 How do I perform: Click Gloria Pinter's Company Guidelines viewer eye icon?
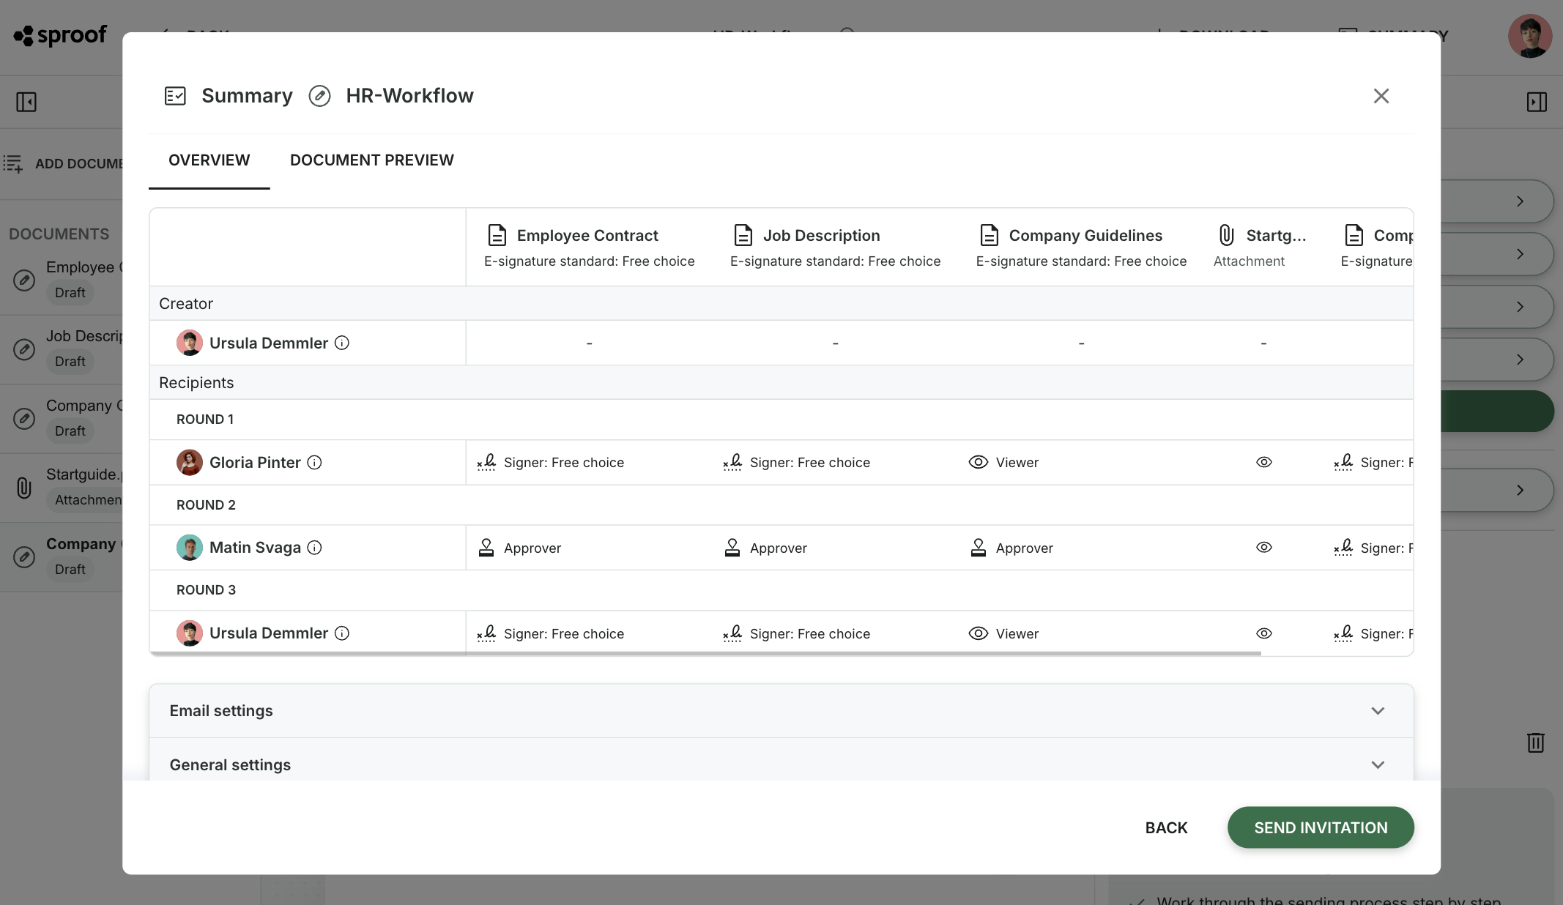979,462
